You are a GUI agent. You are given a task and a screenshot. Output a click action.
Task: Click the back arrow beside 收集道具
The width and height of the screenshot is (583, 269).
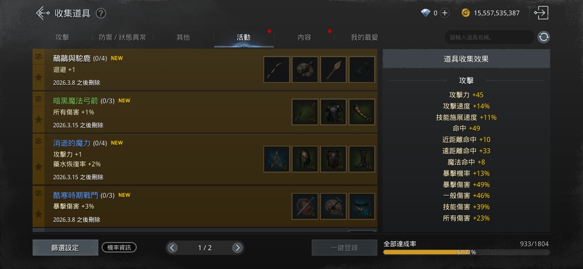coord(43,13)
